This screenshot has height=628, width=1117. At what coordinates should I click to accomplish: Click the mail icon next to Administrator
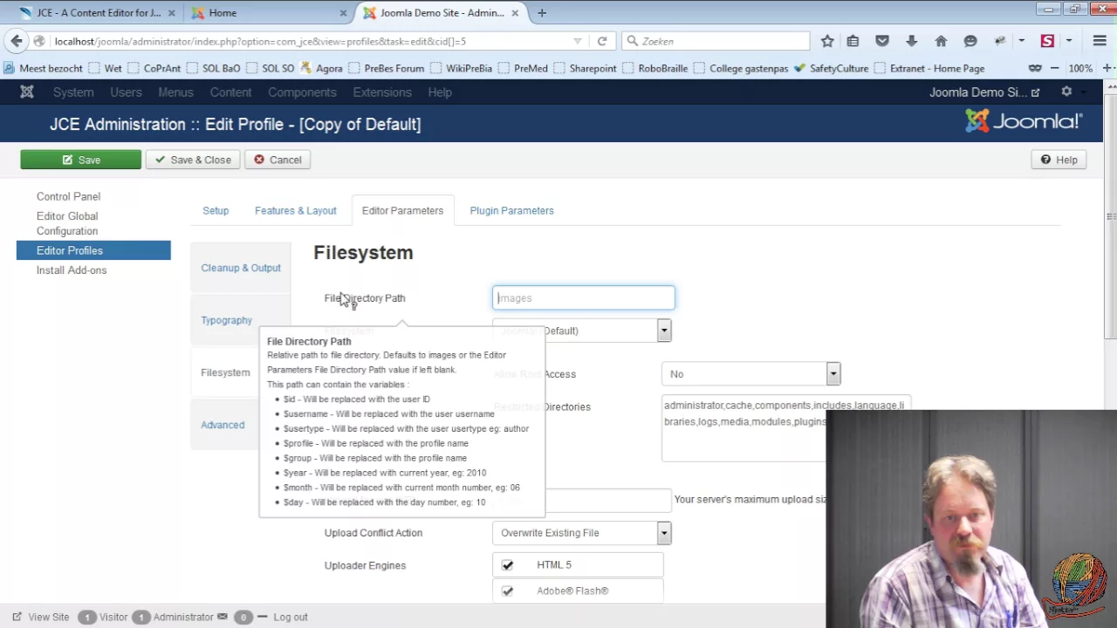pos(223,617)
